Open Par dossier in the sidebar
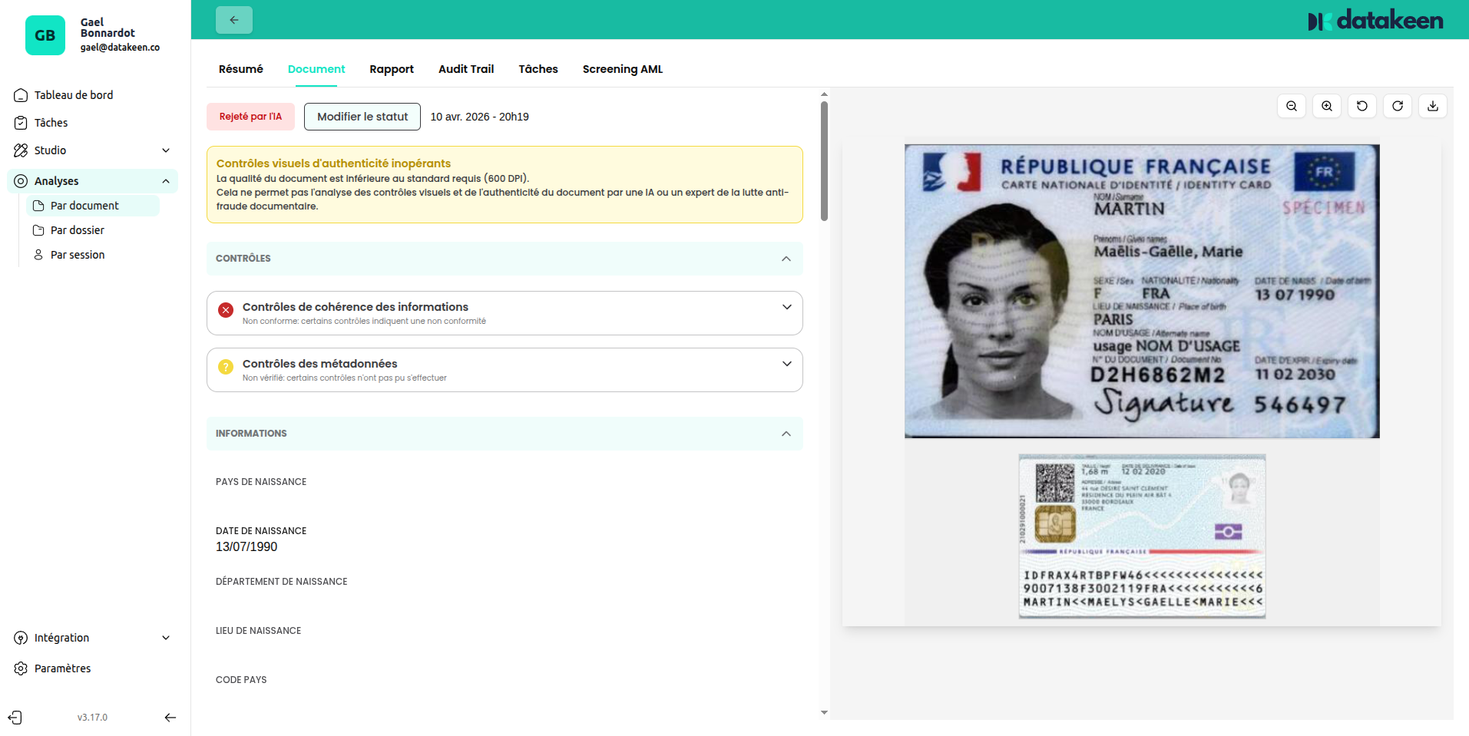 (x=77, y=230)
